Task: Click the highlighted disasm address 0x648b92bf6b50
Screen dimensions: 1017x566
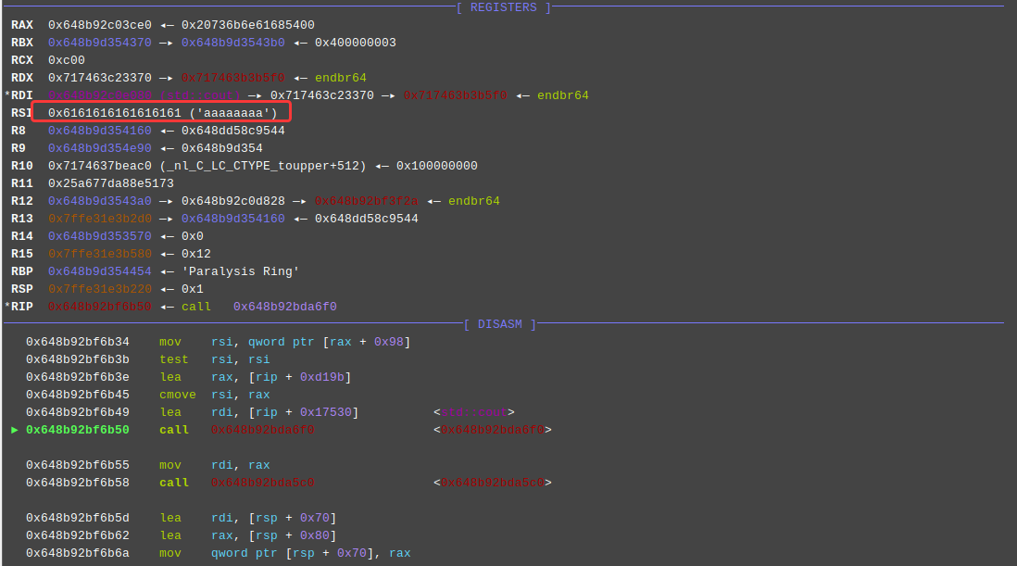Action: pyautogui.click(x=77, y=430)
